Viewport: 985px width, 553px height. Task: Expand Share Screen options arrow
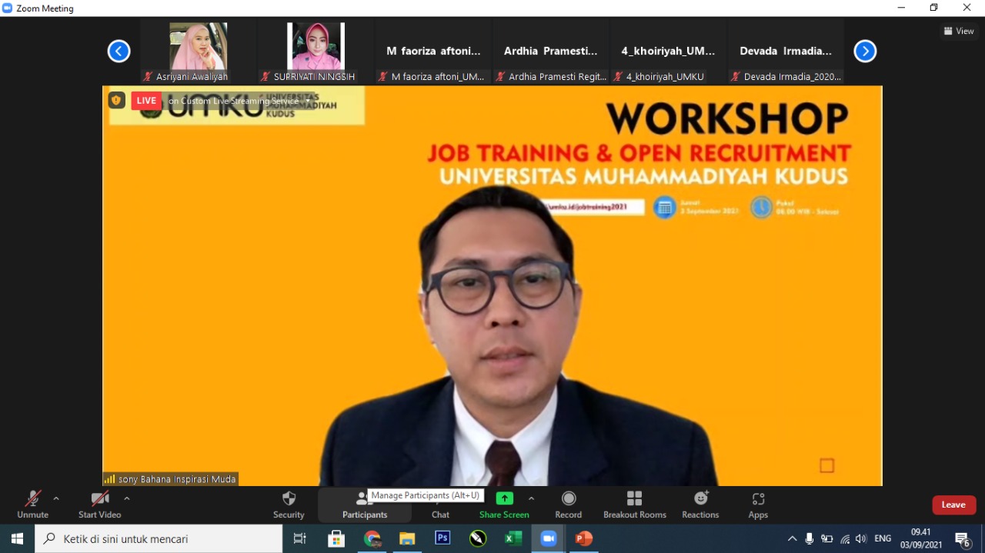click(x=531, y=498)
